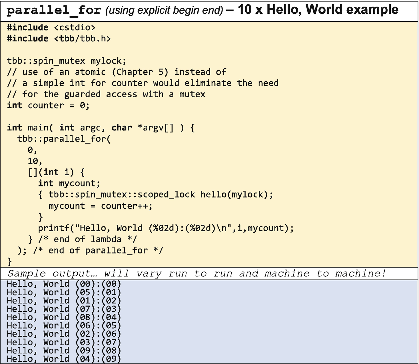Click output line 'Hello, World (00):(00)'
The height and width of the screenshot is (364, 419).
point(64,284)
